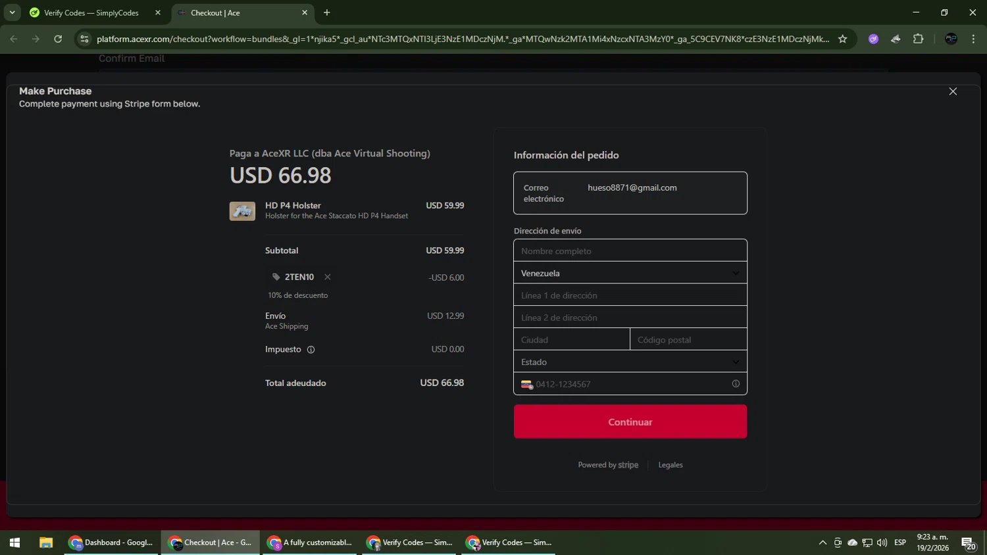The width and height of the screenshot is (987, 555).
Task: Show hidden system tray icons
Action: coord(822,543)
